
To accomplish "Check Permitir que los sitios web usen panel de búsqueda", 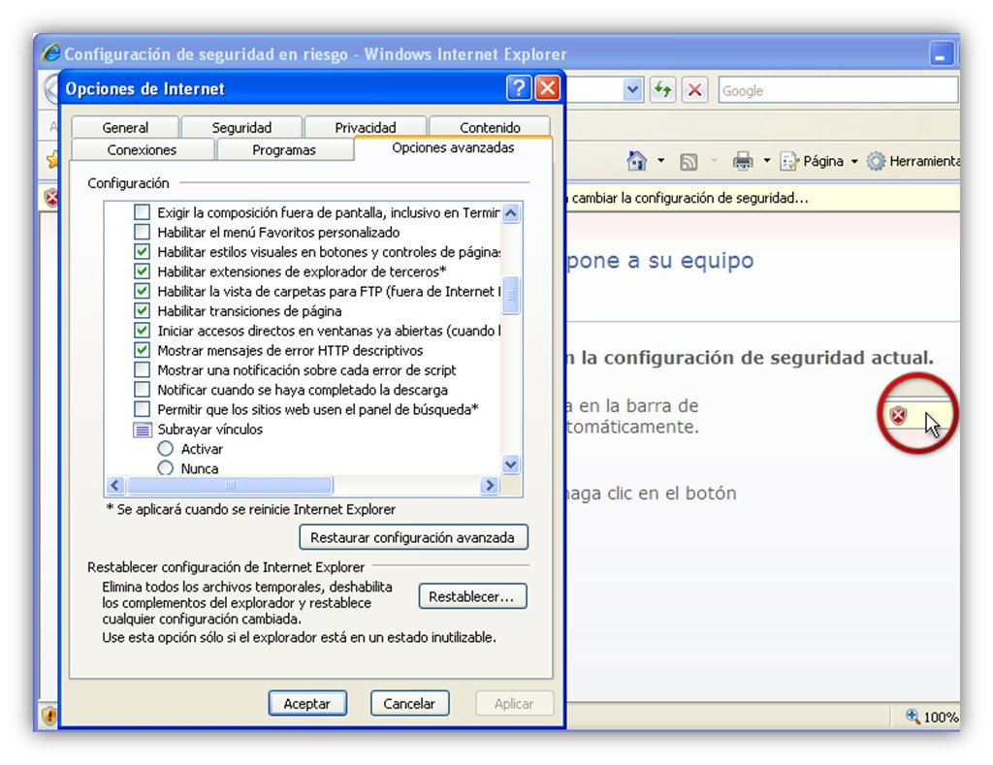I will [x=143, y=408].
